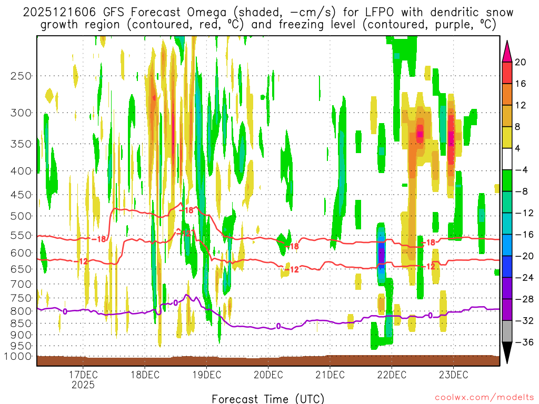Click the magenta arrow atop the color bar

pyautogui.click(x=507, y=52)
